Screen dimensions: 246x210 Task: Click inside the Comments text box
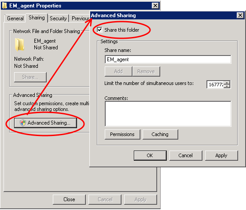pos(168,114)
